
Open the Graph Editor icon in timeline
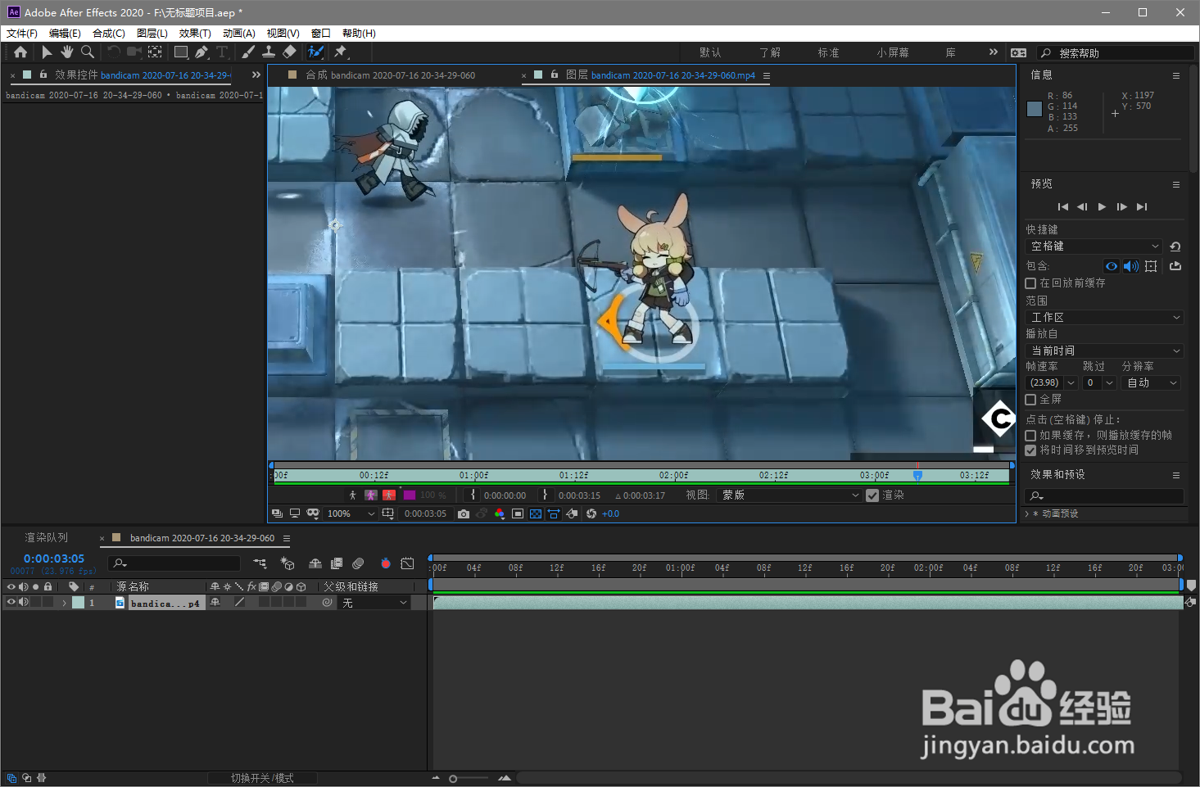407,563
